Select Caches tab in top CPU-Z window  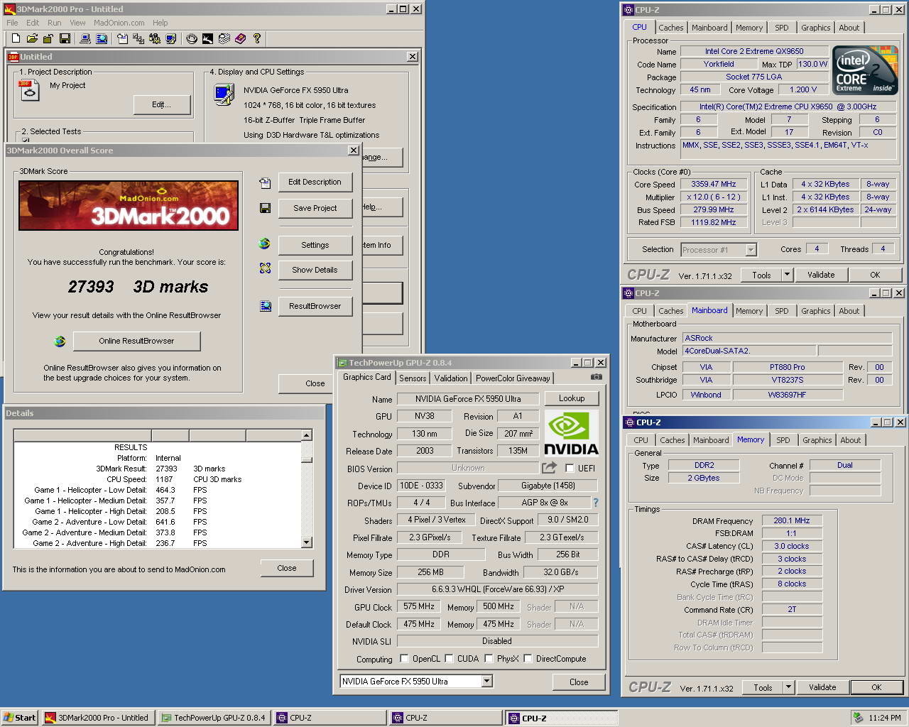click(671, 28)
